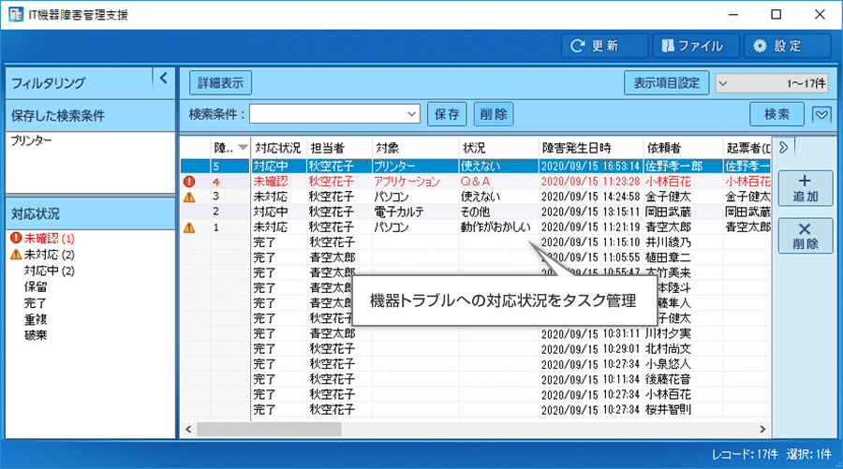Image resolution: width=843 pixels, height=469 pixels.
Task: Expand search options chevron beside 検索
Action: [821, 114]
